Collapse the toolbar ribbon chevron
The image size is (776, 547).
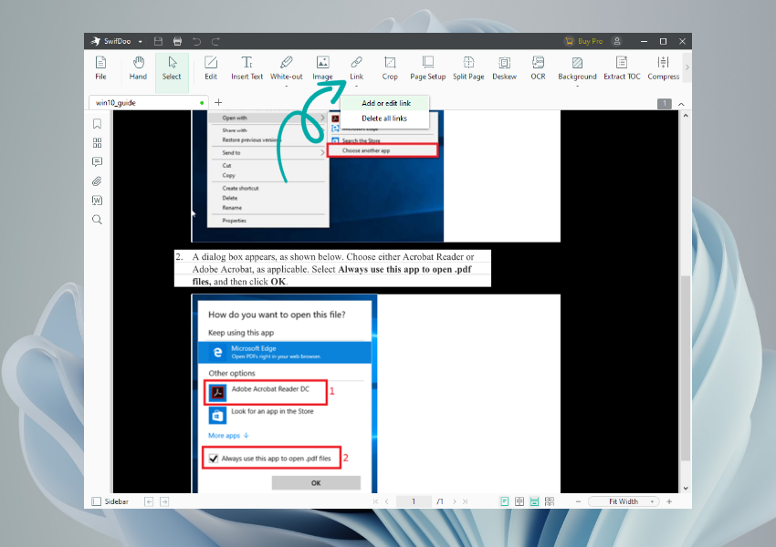(681, 104)
